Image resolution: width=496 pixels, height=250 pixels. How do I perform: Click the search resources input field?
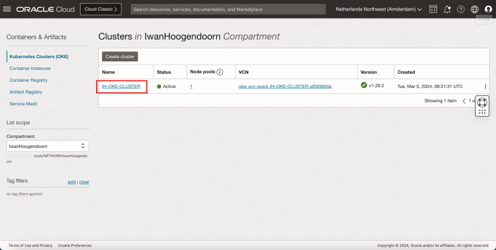[228, 10]
